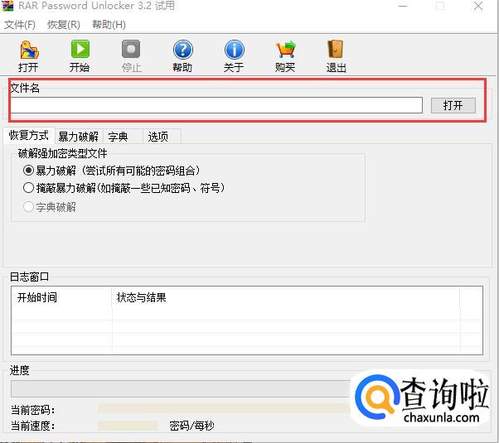This screenshot has height=443, width=499.
Task: Click the 停止 (Stop) toolbar icon
Action: click(131, 50)
